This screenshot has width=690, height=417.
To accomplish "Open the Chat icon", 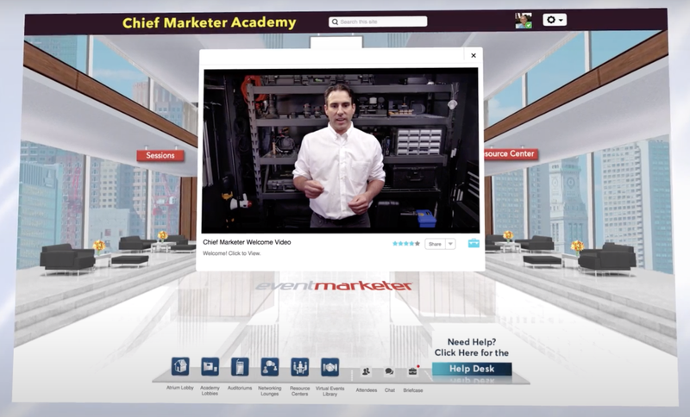I will point(389,371).
